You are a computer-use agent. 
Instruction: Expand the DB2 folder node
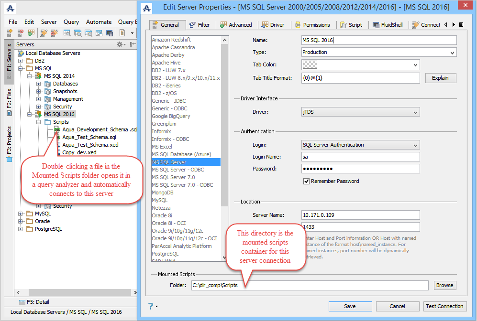(x=21, y=61)
